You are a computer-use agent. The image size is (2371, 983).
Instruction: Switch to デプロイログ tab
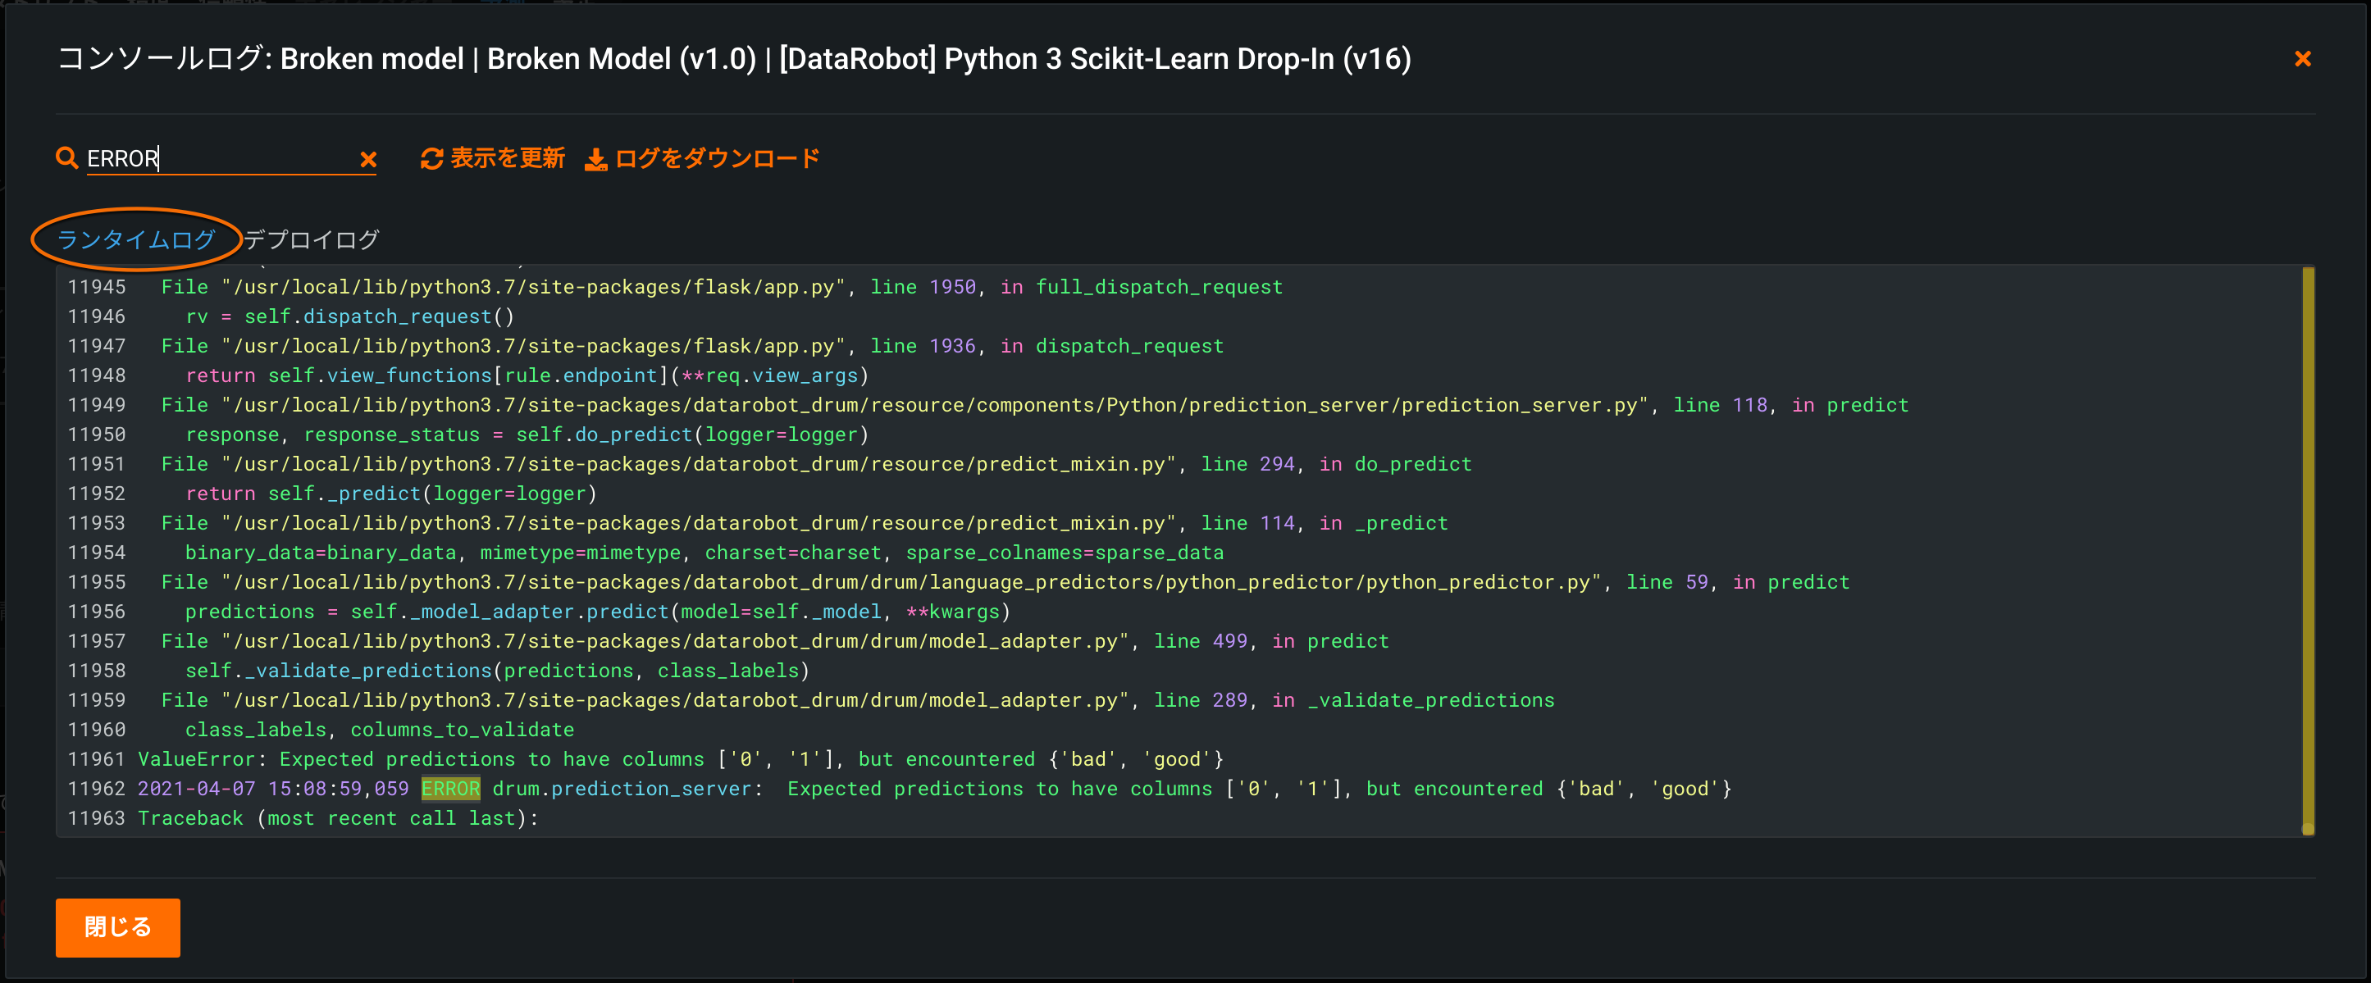[x=311, y=239]
